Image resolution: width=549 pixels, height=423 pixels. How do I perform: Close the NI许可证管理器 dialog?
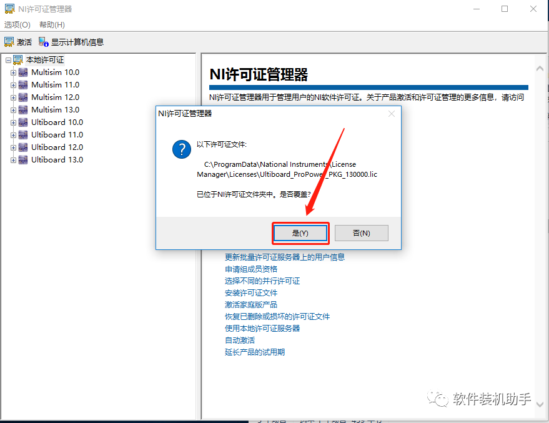[x=392, y=114]
